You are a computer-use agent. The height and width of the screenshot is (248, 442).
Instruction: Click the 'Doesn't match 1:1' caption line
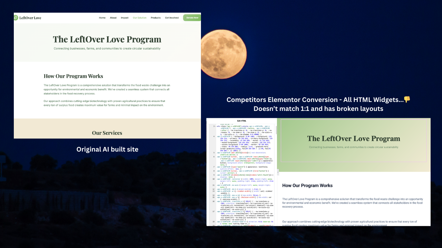coord(318,109)
